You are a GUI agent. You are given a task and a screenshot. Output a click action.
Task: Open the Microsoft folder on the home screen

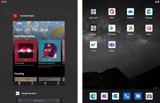[x=93, y=12]
